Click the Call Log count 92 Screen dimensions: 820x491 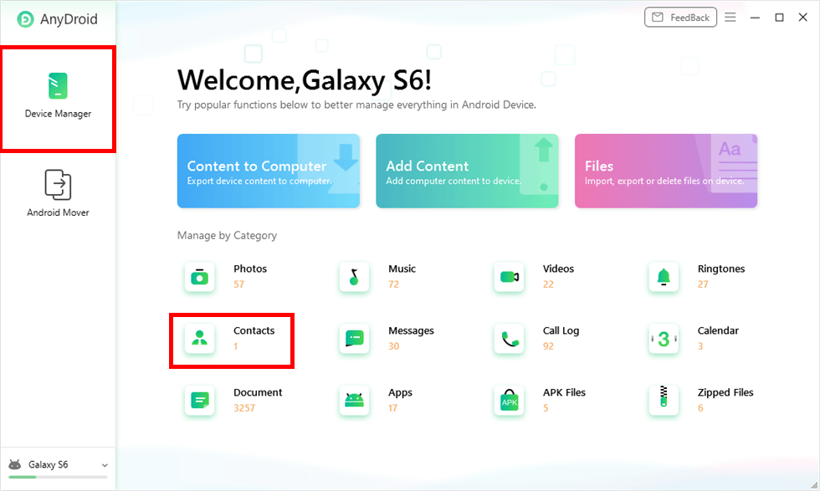click(x=548, y=346)
